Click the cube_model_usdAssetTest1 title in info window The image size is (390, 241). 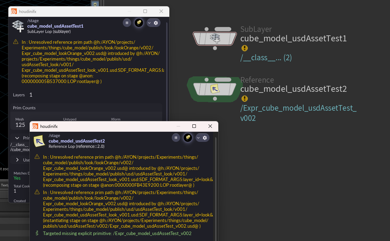coord(55,26)
